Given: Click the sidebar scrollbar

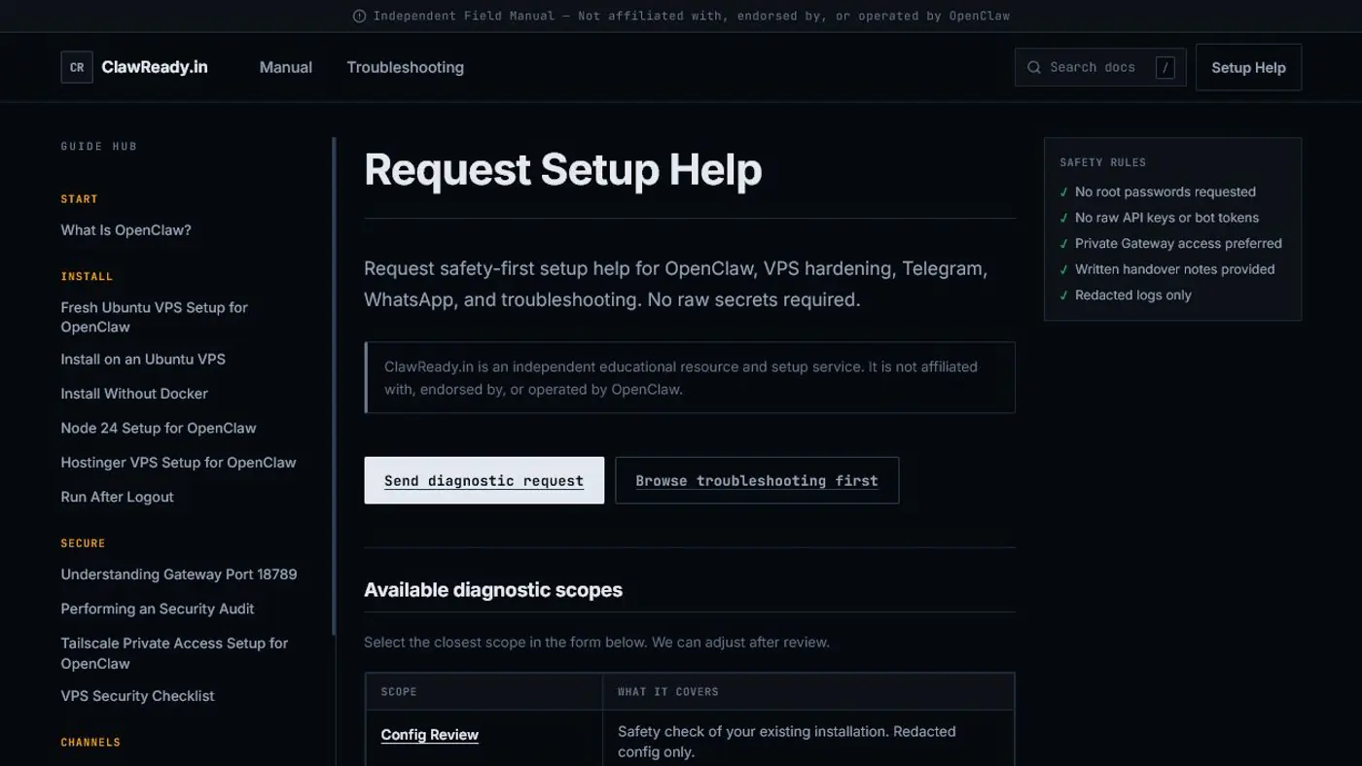Looking at the screenshot, I should tap(334, 386).
